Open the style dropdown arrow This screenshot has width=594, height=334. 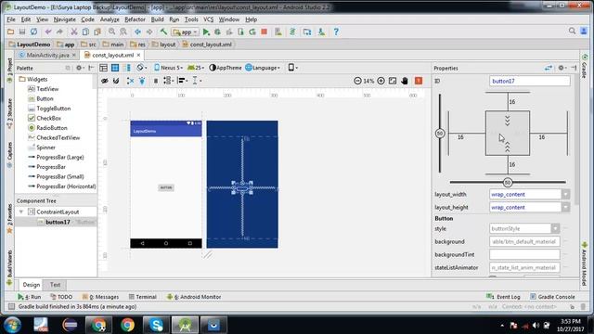(x=555, y=229)
